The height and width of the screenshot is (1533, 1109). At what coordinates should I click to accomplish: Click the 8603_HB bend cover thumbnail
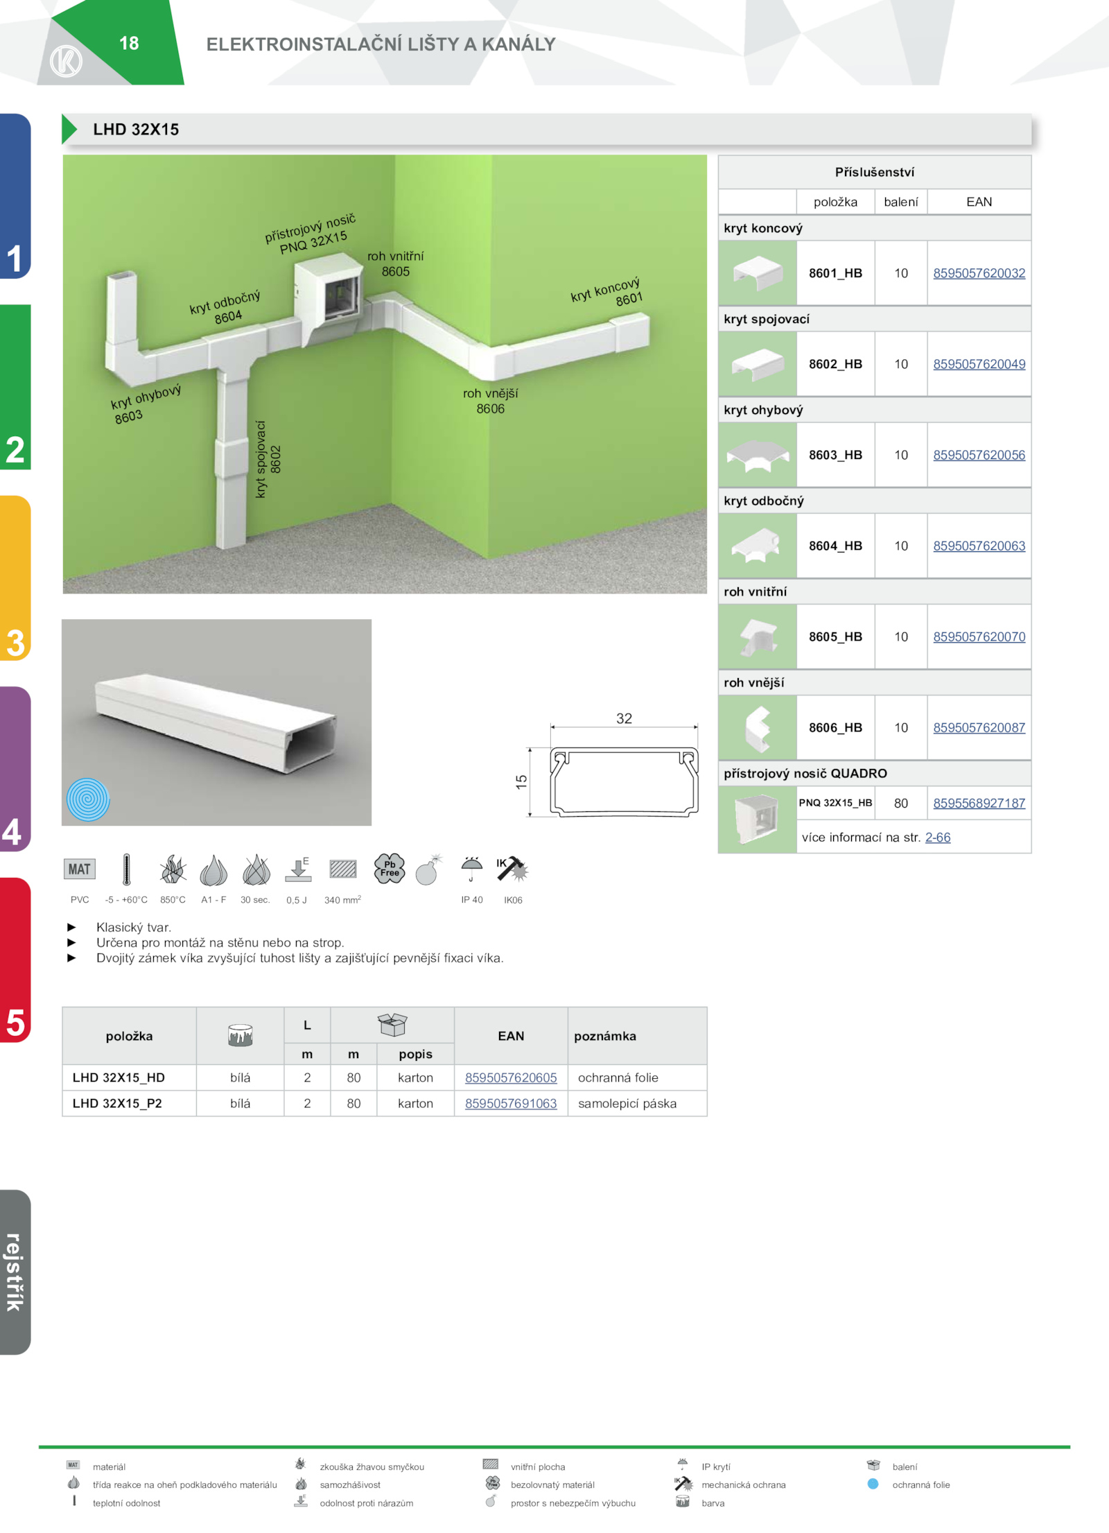(x=758, y=455)
